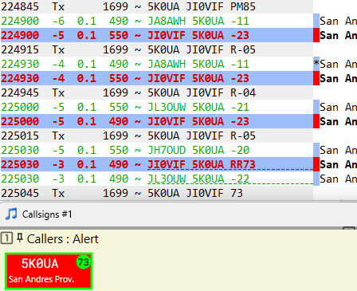Viewport: 357px width, 291px height.
Task: Select the 225015 Tx row with R-05
Action: point(157,136)
